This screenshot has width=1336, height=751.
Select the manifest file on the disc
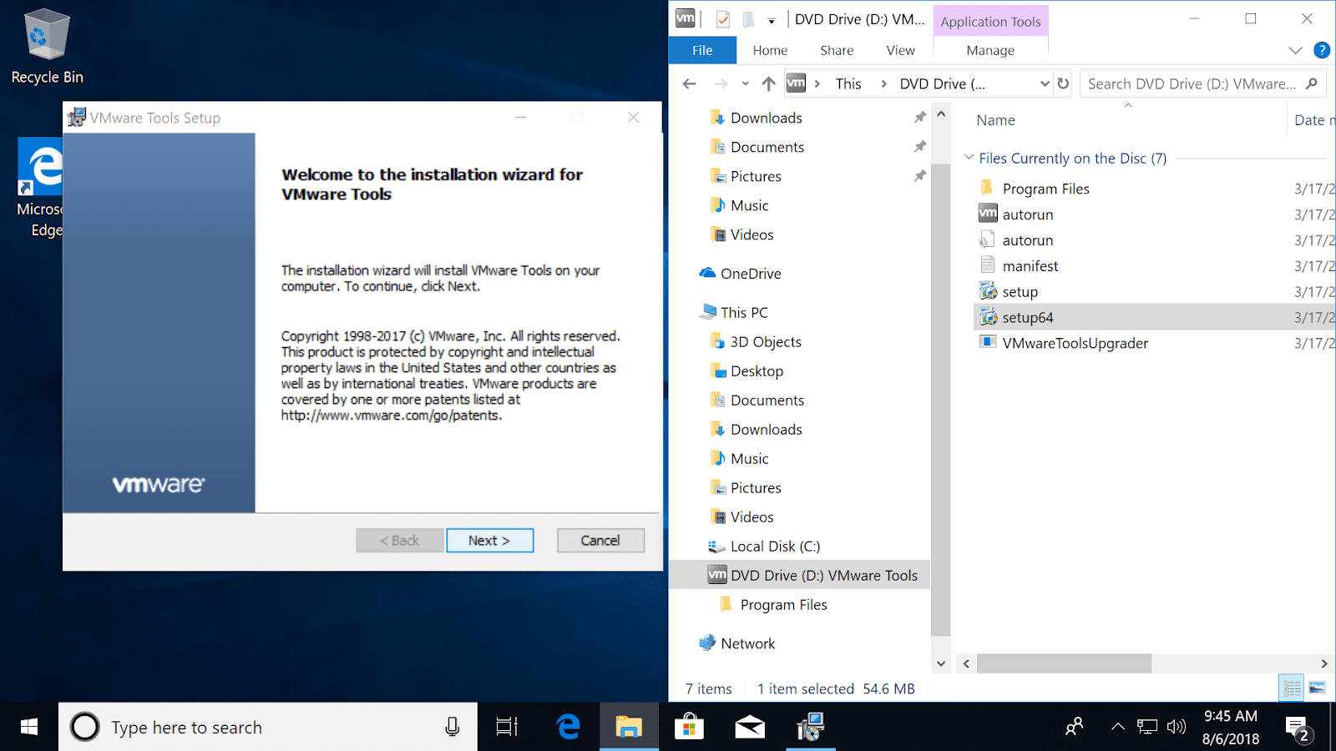point(1030,265)
